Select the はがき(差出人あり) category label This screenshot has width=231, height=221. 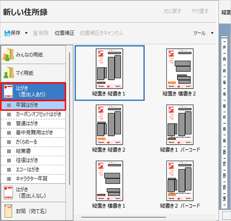(x=30, y=91)
